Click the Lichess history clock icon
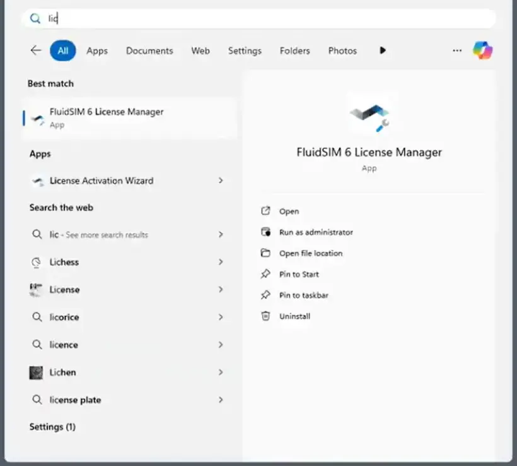Viewport: 517px width, 466px height. coord(37,262)
